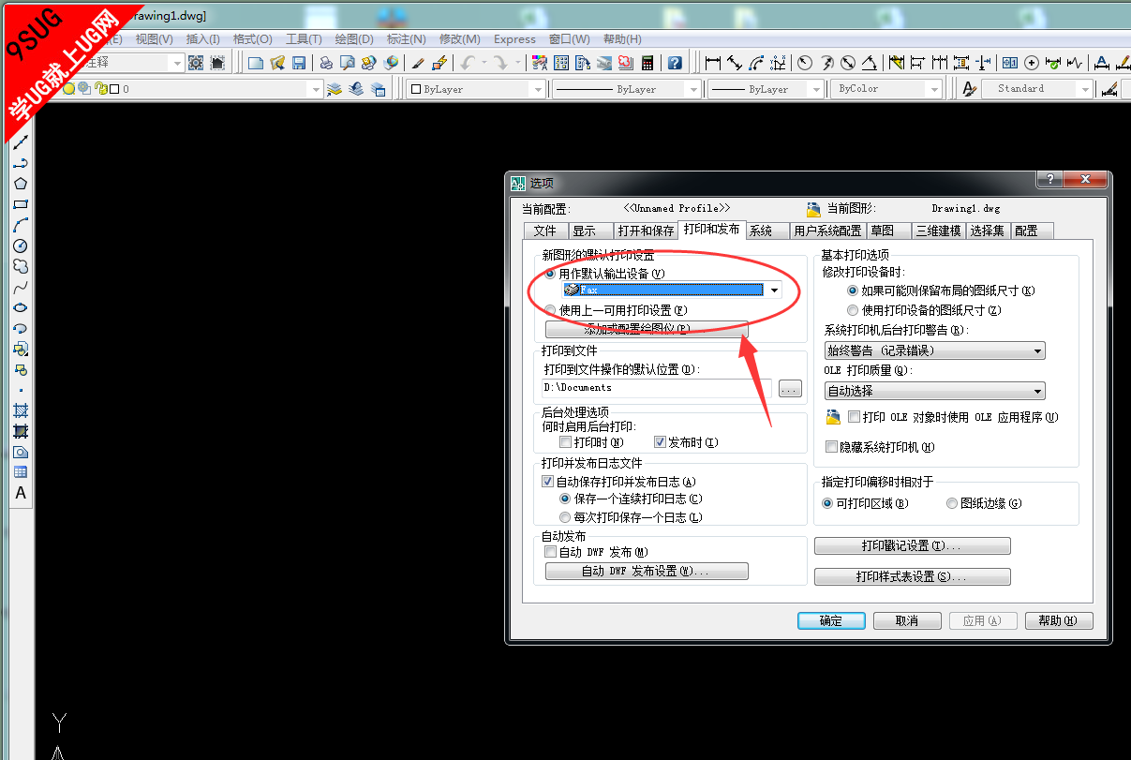Select 用作默认输出设备 radio button
This screenshot has width=1131, height=760.
550,274
